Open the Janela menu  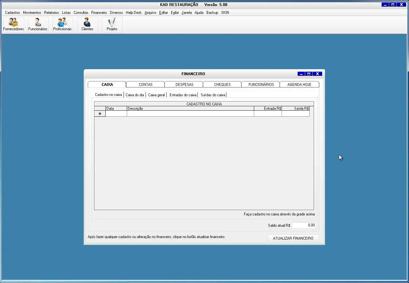click(x=187, y=13)
